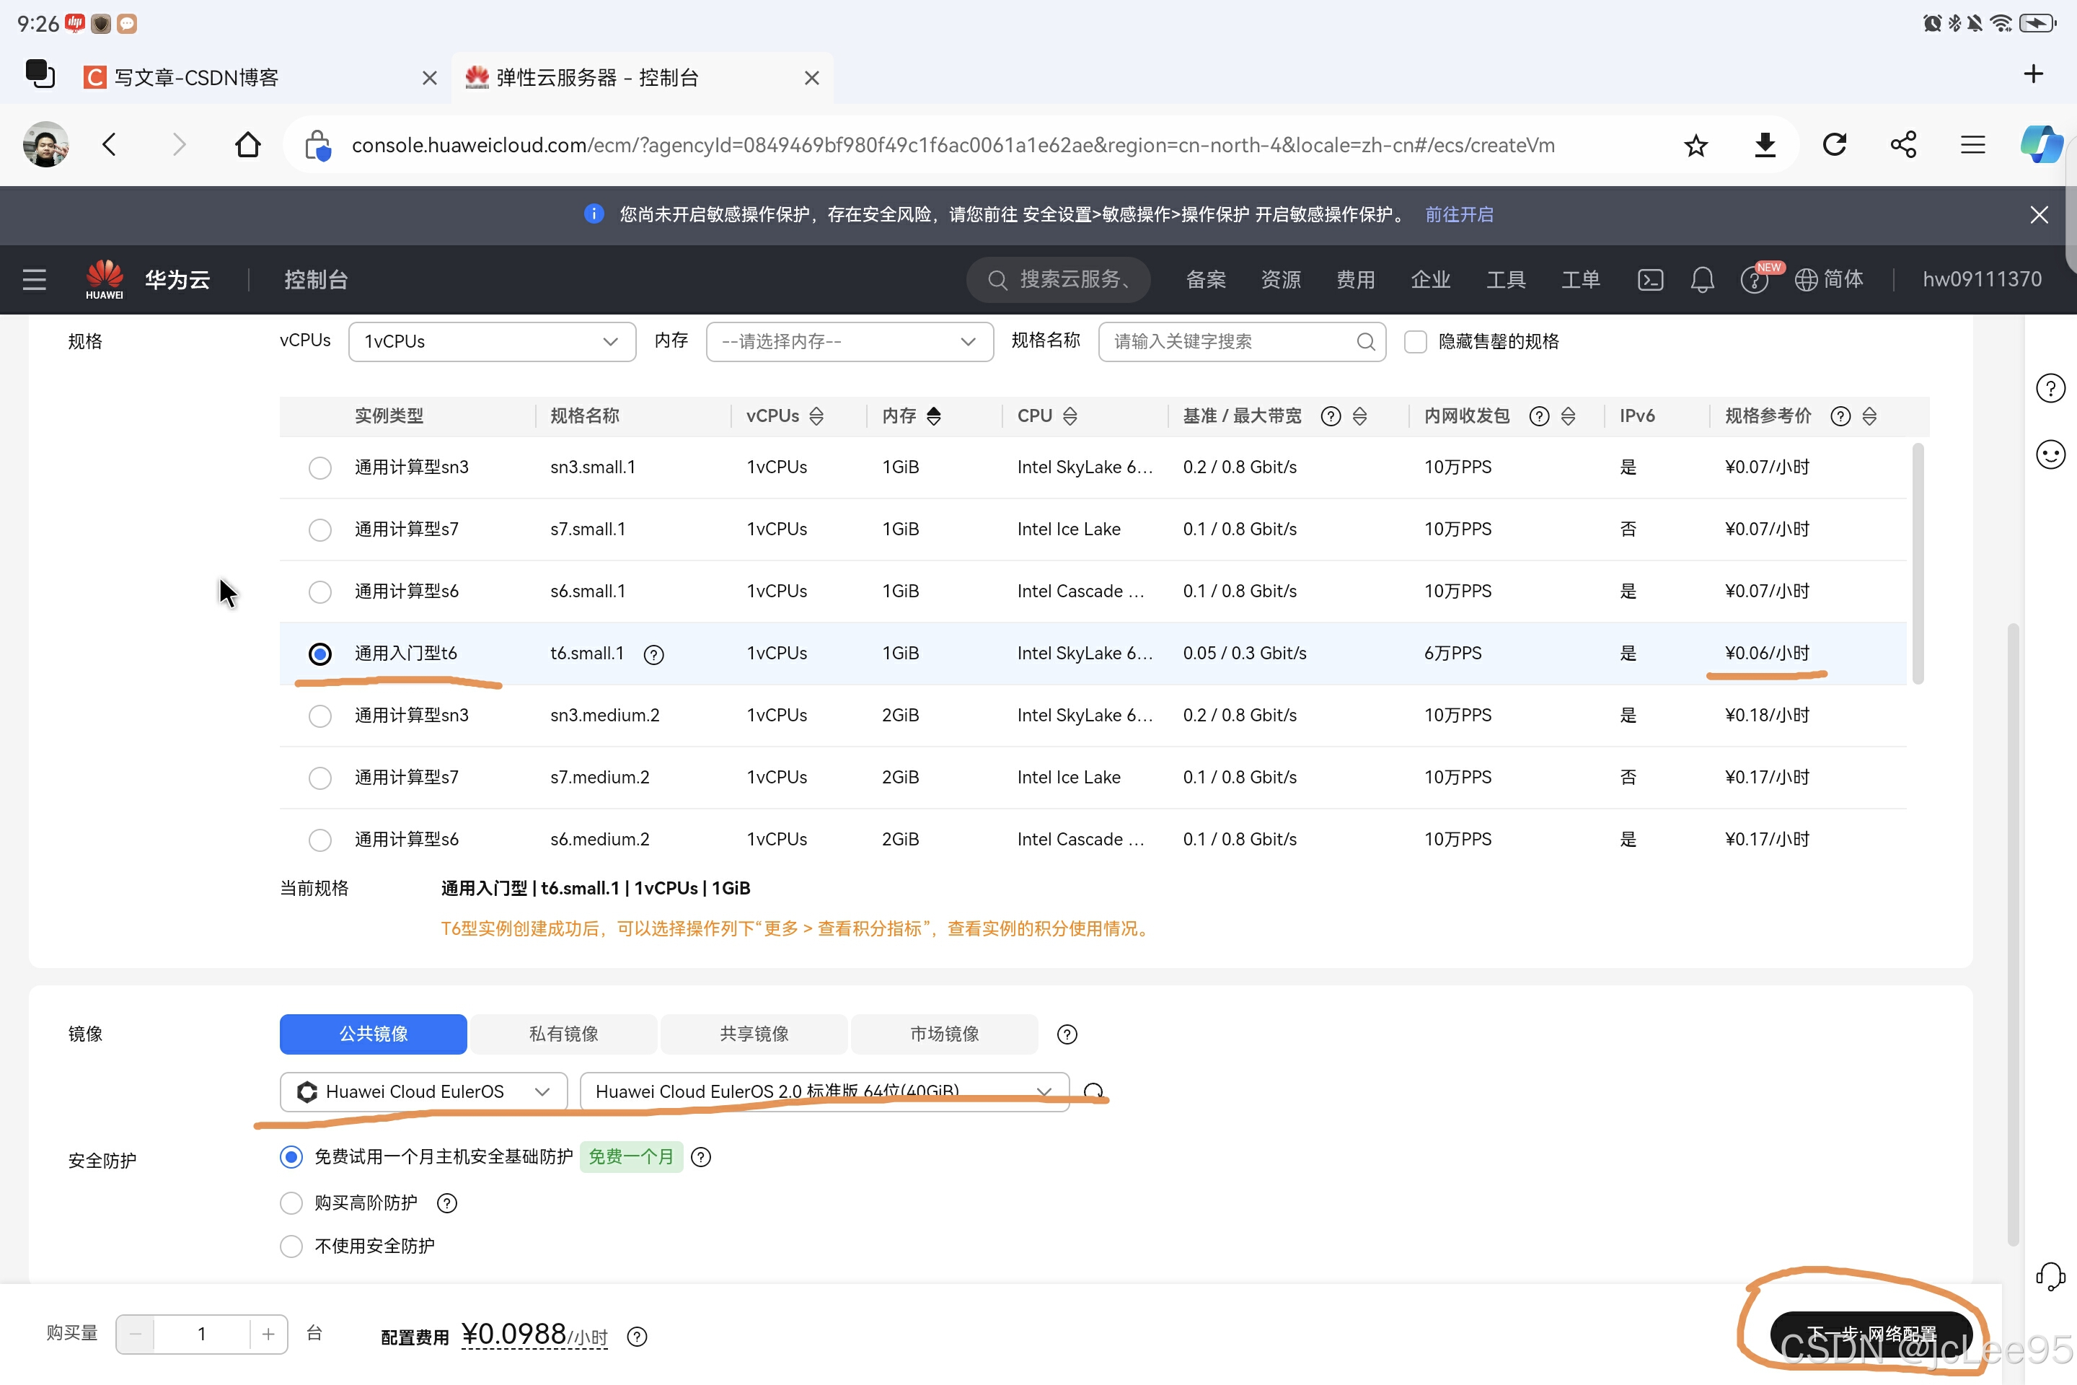Select the s7.small.1 instance radio button

point(319,530)
